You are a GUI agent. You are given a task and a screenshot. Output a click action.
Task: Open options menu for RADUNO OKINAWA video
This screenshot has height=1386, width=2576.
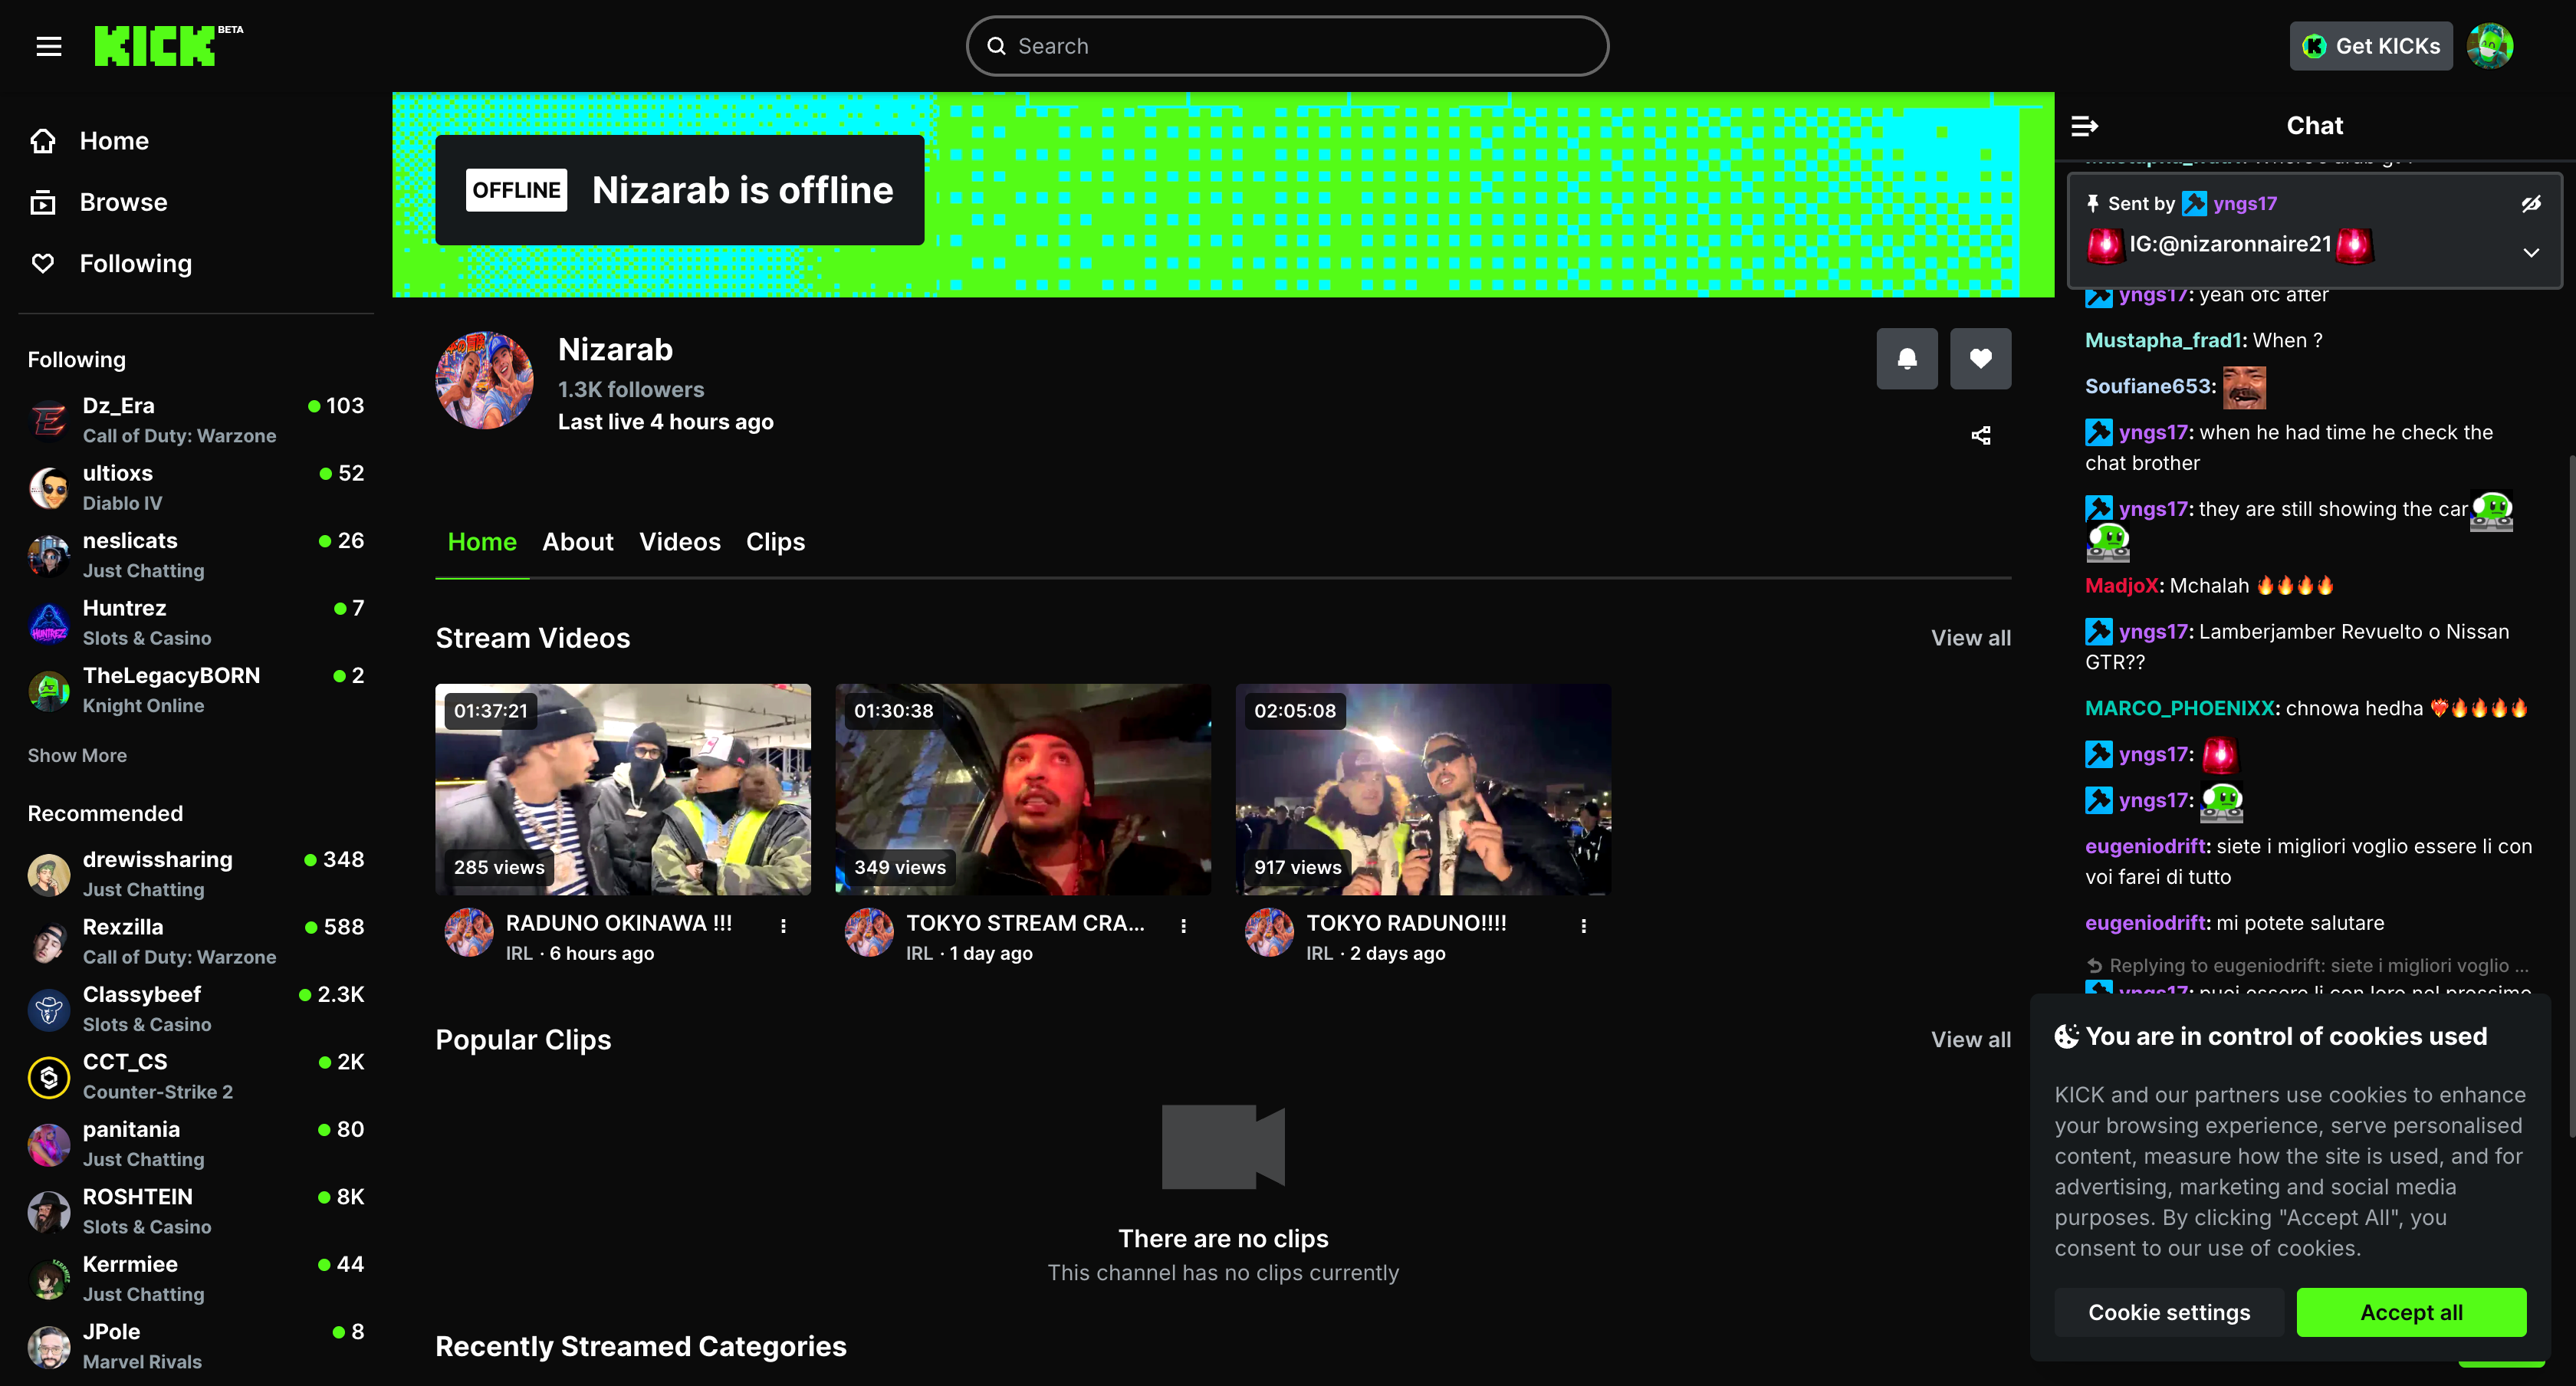click(783, 926)
